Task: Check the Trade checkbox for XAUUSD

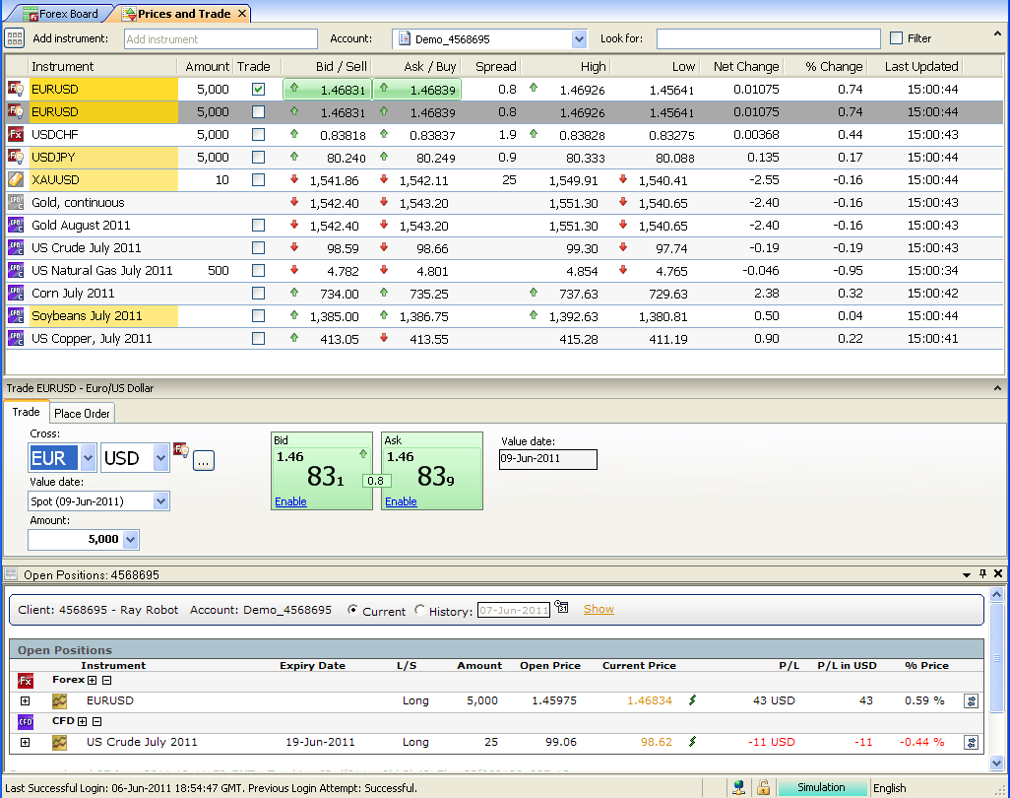Action: point(258,180)
